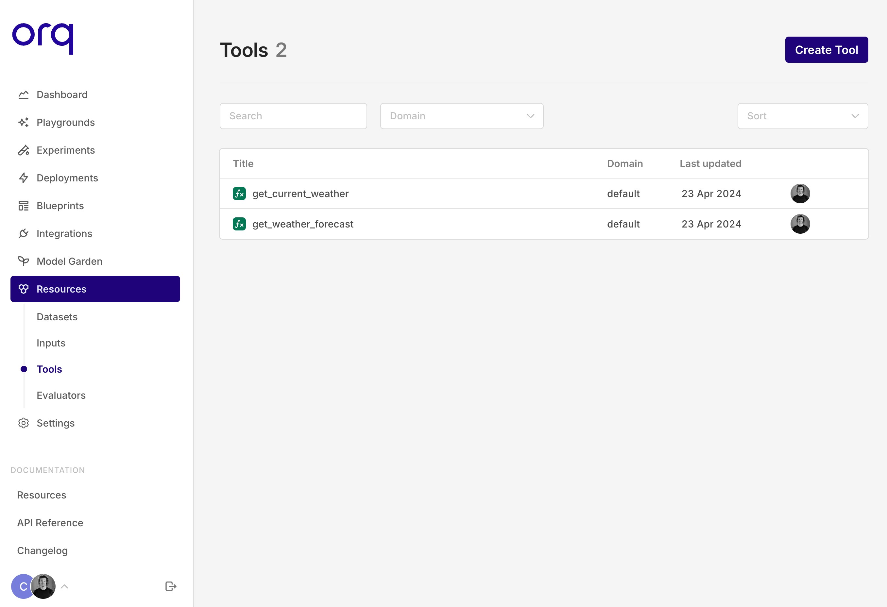Click the Integrations plug icon
This screenshot has height=607, width=887.
(x=24, y=233)
